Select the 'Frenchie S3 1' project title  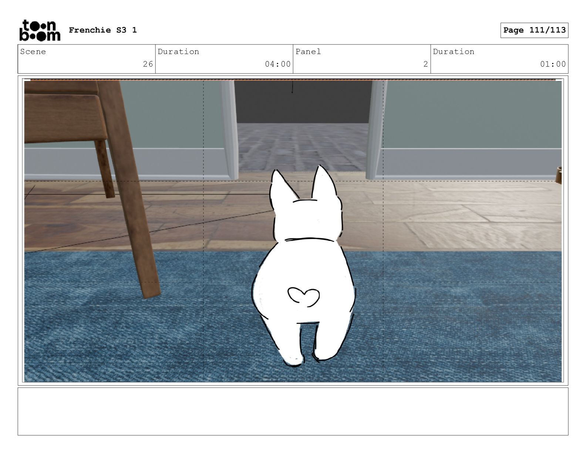[103, 30]
